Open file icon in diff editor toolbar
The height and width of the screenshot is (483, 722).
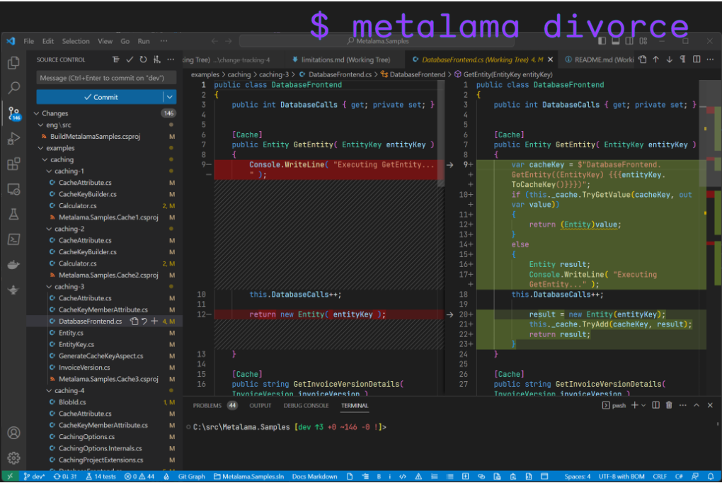643,59
